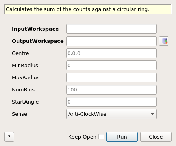176x146 pixels.
Task: Click the Close button
Action: tap(156, 137)
